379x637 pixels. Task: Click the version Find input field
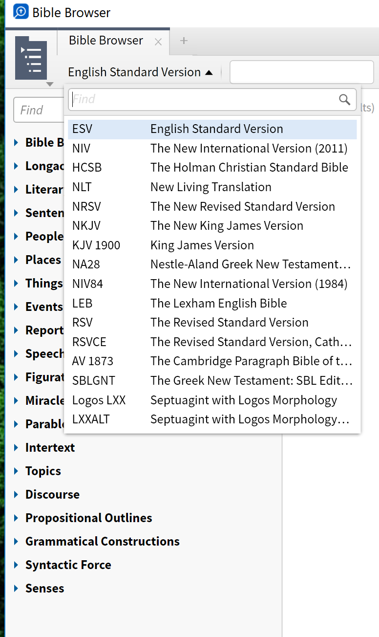click(x=212, y=100)
